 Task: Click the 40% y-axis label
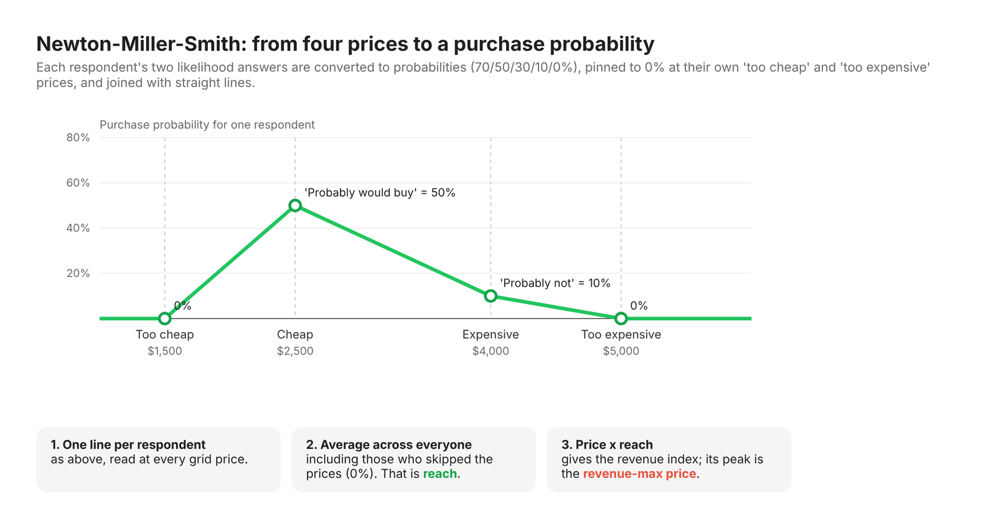78,228
